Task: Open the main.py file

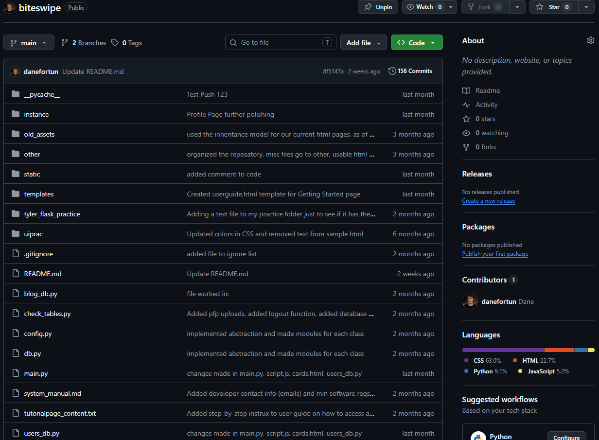Action: tap(36, 373)
